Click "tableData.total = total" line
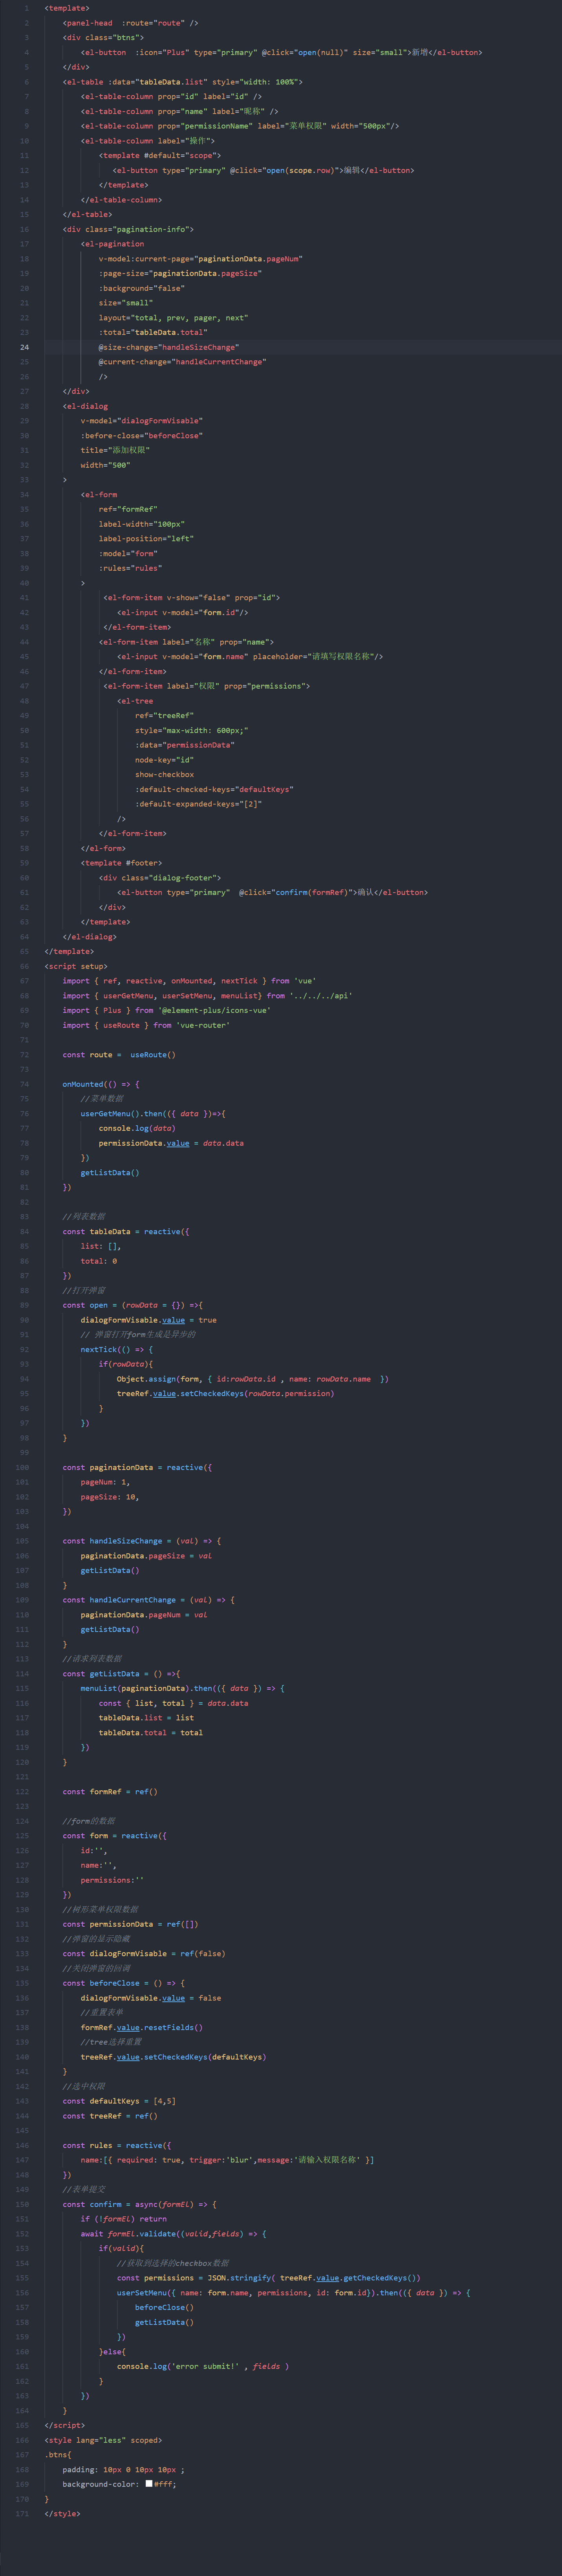Screen dimensions: 562x2576 pos(151,1733)
